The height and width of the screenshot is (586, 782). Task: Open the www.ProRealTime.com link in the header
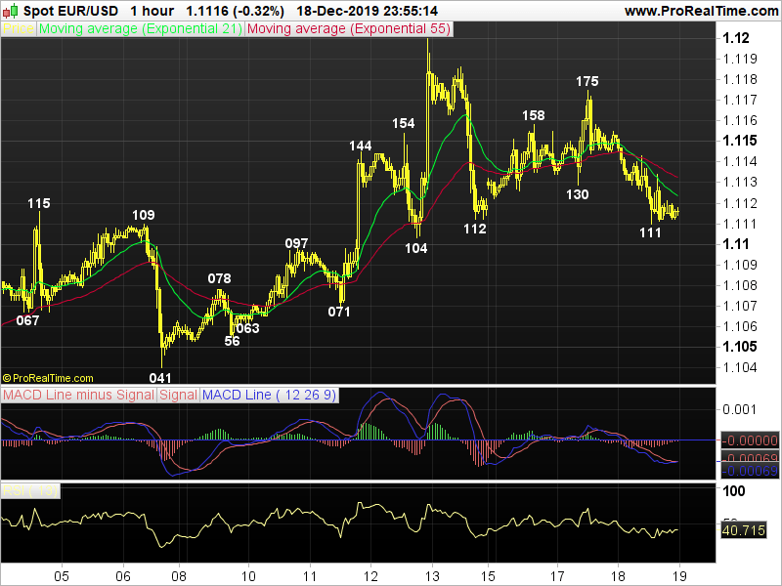click(x=701, y=11)
